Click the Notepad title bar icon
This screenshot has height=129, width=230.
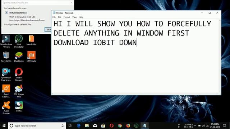pyautogui.click(x=54, y=13)
